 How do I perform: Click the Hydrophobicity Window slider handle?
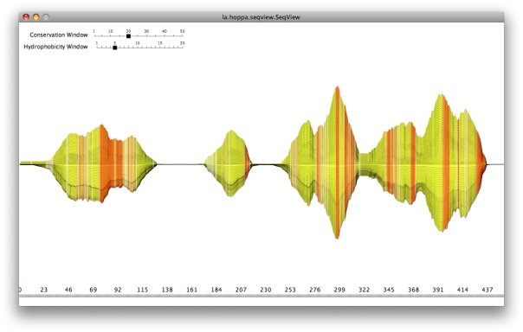[x=115, y=48]
